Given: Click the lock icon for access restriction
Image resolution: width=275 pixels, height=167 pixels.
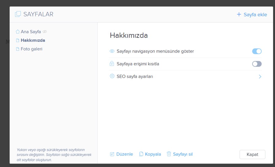Looking at the screenshot, I should point(112,64).
